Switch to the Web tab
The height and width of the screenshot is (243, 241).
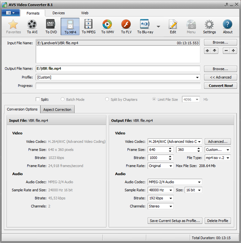pyautogui.click(x=85, y=13)
